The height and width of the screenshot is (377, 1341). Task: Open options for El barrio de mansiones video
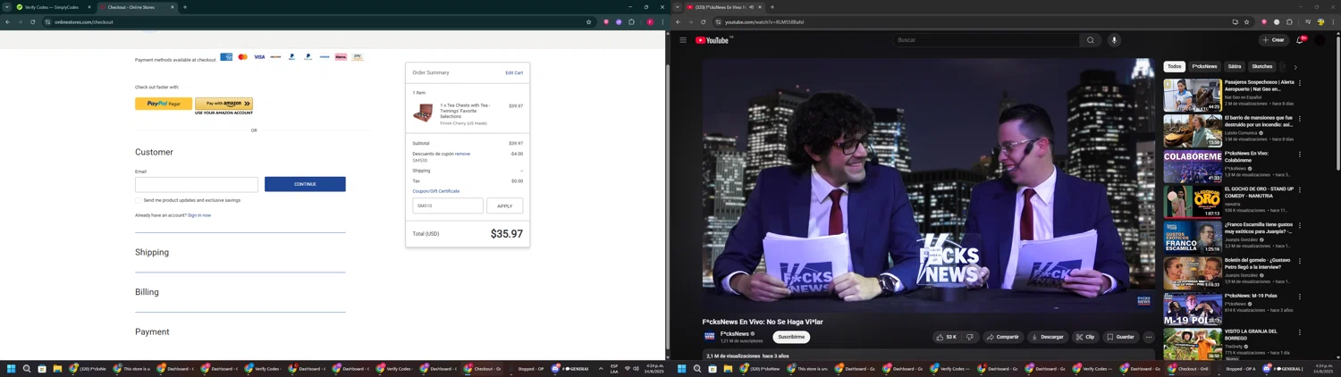pos(1300,119)
